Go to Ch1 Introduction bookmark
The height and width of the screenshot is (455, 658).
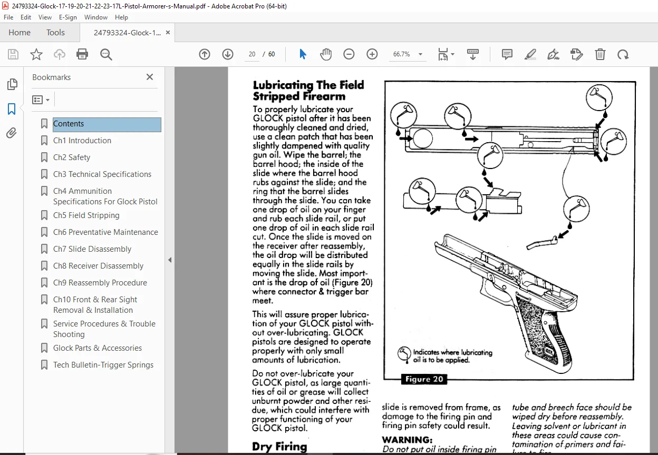click(82, 141)
